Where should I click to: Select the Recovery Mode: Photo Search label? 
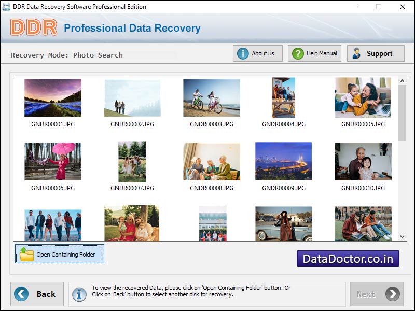(x=67, y=55)
